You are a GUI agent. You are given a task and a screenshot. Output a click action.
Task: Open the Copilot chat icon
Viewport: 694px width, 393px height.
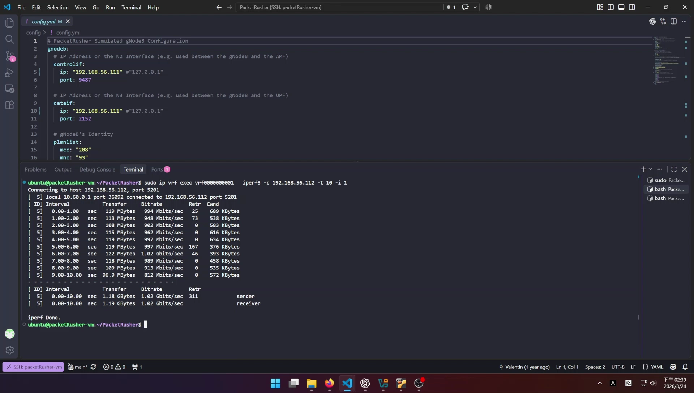[465, 7]
